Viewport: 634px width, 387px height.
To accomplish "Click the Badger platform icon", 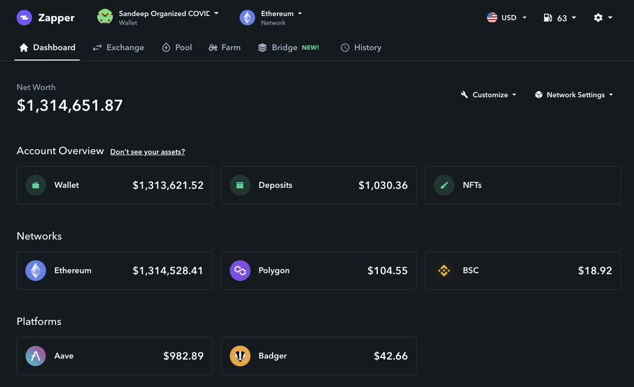I will [240, 355].
